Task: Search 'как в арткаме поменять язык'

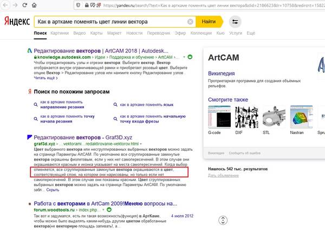Action: pos(147,105)
